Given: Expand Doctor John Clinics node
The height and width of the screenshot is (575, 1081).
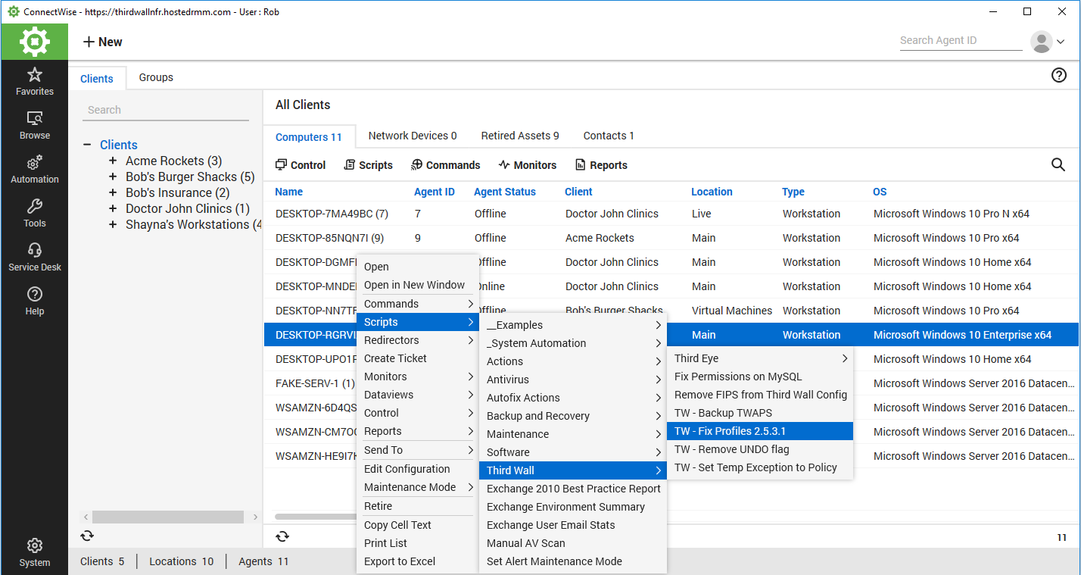Looking at the screenshot, I should [x=113, y=208].
